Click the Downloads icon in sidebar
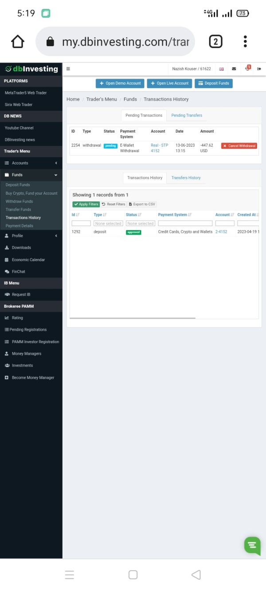 pos(7,247)
